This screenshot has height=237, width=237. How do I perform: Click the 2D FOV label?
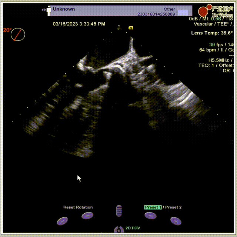[133, 228]
